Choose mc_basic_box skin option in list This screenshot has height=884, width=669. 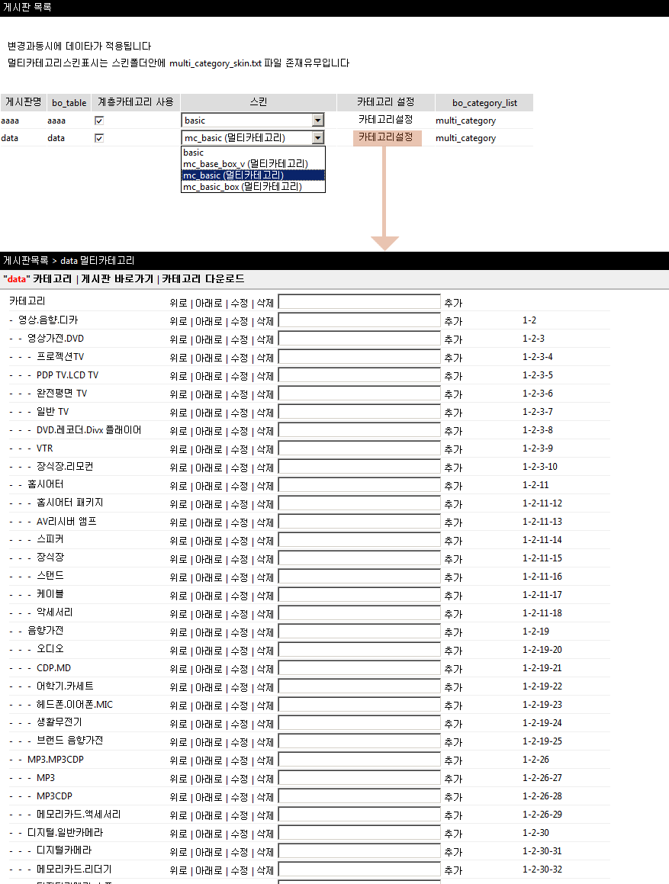pyautogui.click(x=242, y=186)
